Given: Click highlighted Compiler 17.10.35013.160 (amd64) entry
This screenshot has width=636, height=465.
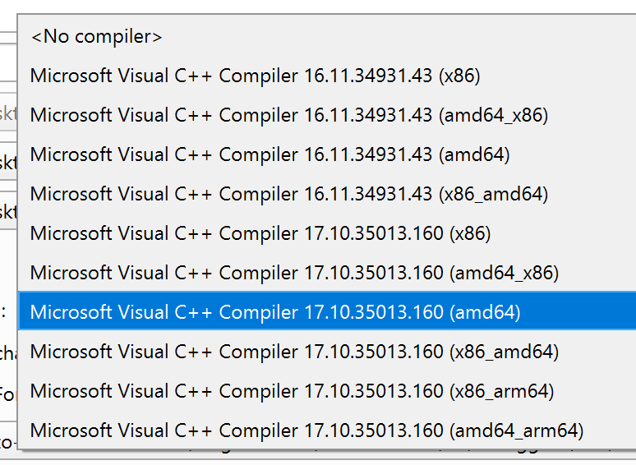Looking at the screenshot, I should (327, 311).
